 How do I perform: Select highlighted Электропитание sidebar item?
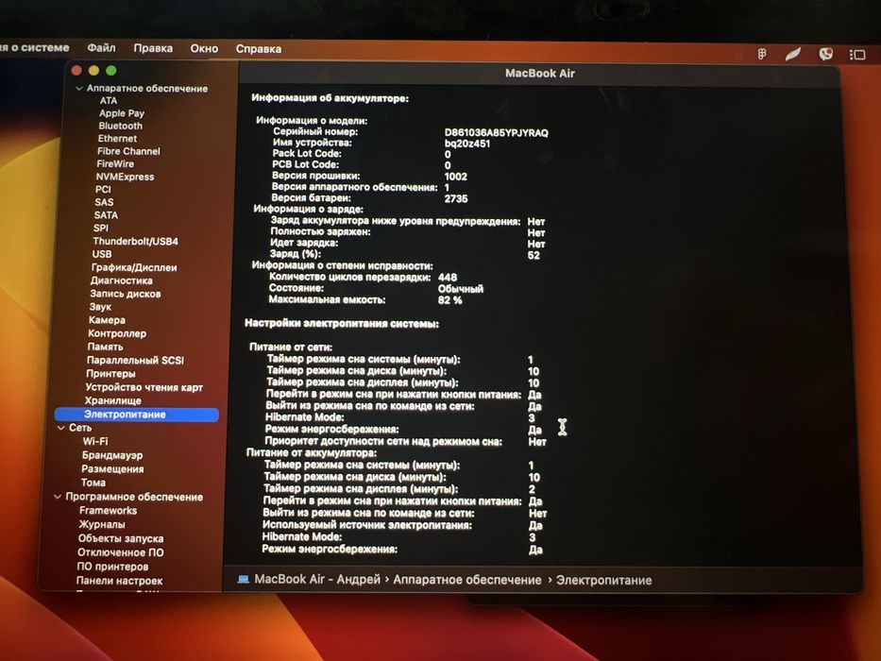click(137, 415)
